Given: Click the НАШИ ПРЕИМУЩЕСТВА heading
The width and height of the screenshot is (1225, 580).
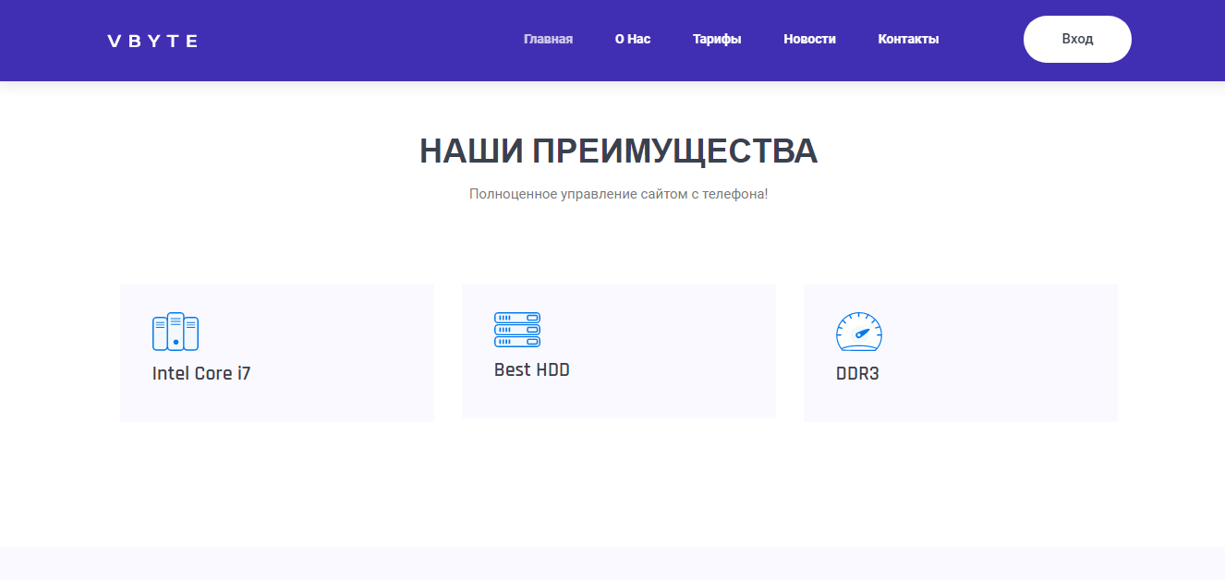Looking at the screenshot, I should [618, 151].
